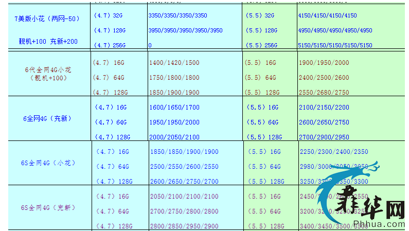
Task: Click price 2600/2650/2750/2700
Action: (x=184, y=182)
